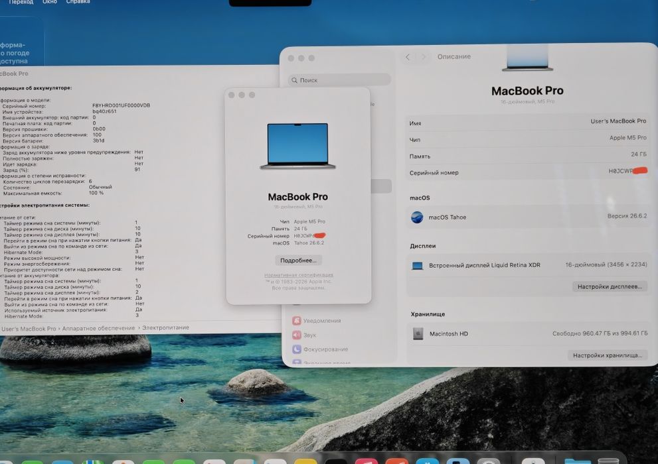658x464 pixels.
Task: Click the macOS Tahoe globe icon
Action: (x=417, y=217)
